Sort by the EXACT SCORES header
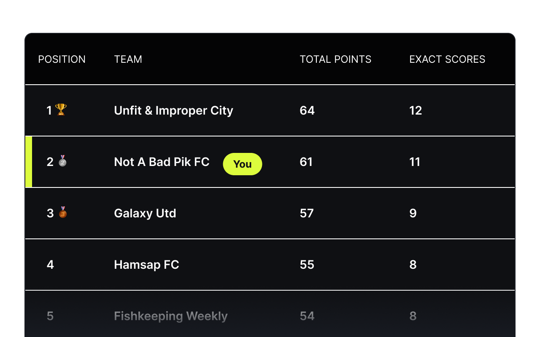540x337 pixels. [x=447, y=59]
